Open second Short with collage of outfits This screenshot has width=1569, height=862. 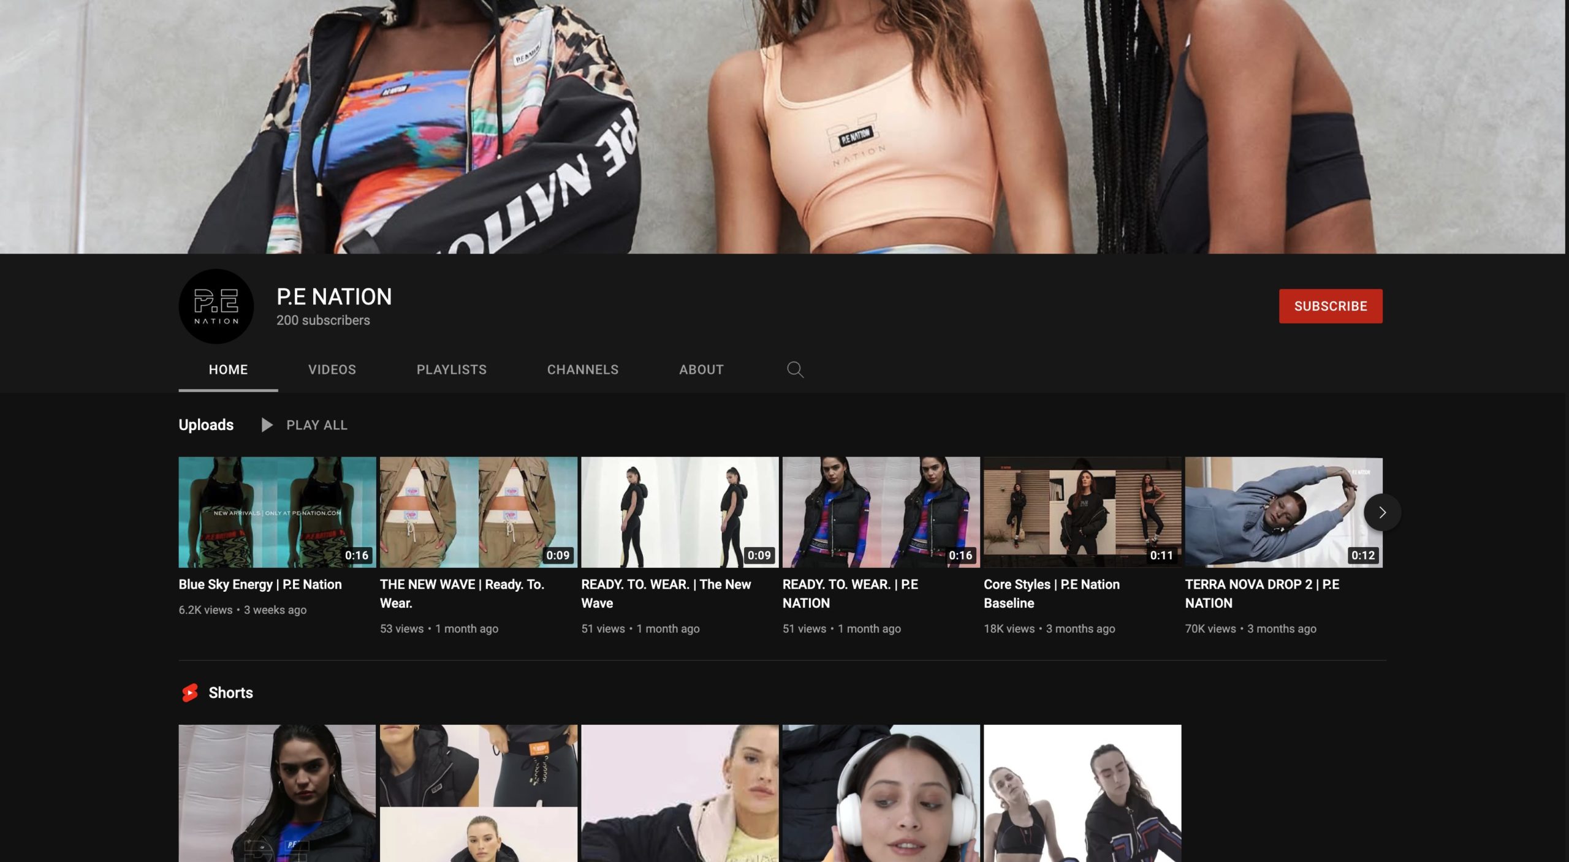pyautogui.click(x=478, y=793)
